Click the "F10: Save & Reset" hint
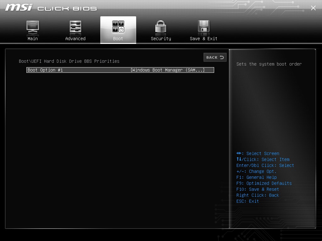This screenshot has width=322, height=241. 258,189
